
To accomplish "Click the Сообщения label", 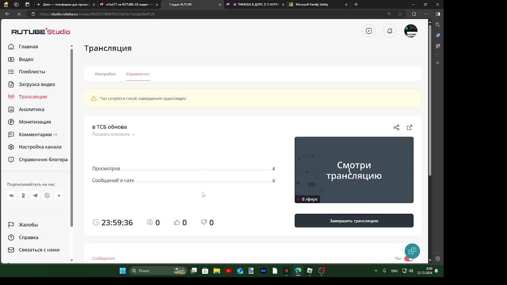I will point(103,258).
